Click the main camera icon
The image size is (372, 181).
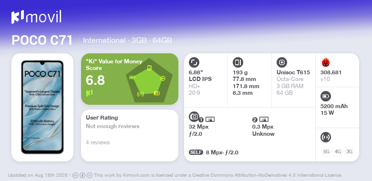pos(194,116)
